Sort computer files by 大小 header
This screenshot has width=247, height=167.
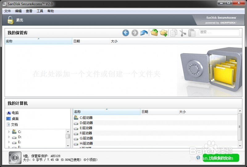tap(208, 112)
